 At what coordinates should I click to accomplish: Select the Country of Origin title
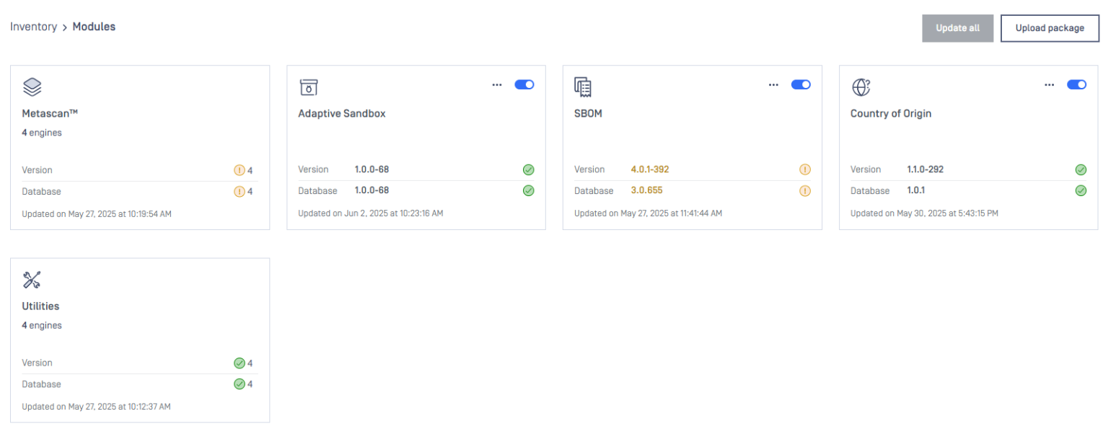(891, 113)
